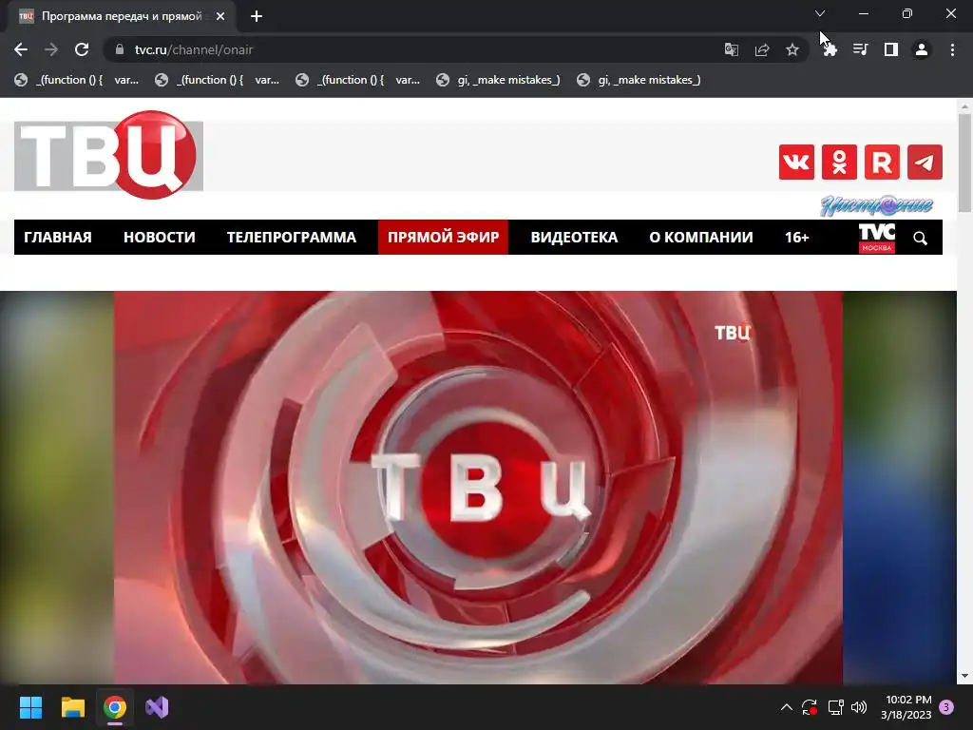973x730 pixels.
Task: Go back with browser back arrow
Action: (21, 49)
